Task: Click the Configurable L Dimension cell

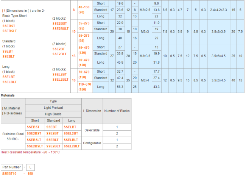Action: tap(92, 143)
